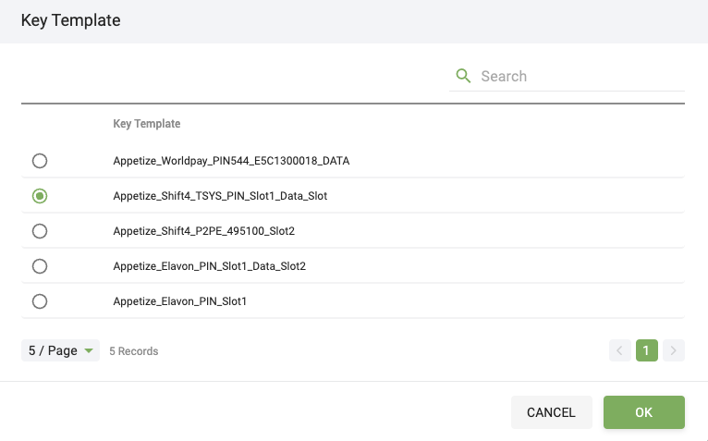Select the Appetize_Shift4_TSYS_PIN_Slot1_Data_Slot radio button
Image resolution: width=708 pixels, height=441 pixels.
(40, 196)
